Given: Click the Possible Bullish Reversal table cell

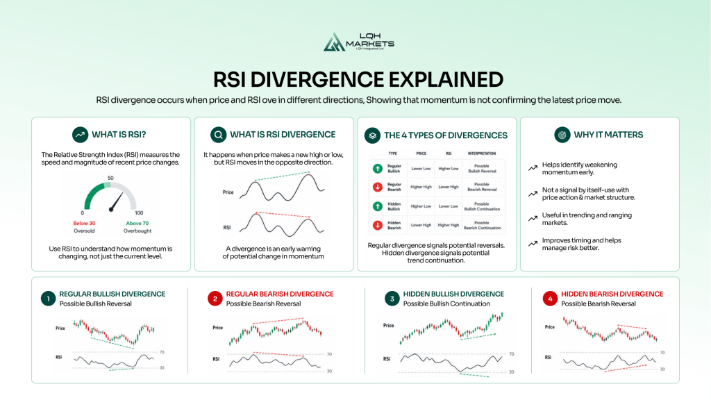Looking at the screenshot, I should pyautogui.click(x=482, y=169).
